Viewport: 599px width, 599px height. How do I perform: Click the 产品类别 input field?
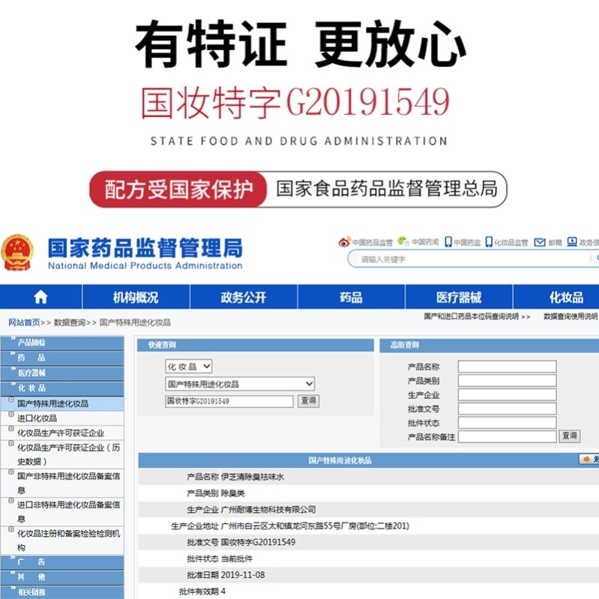click(x=507, y=381)
